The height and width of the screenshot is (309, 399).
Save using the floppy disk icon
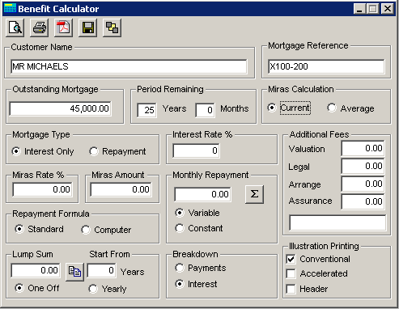tap(88, 28)
